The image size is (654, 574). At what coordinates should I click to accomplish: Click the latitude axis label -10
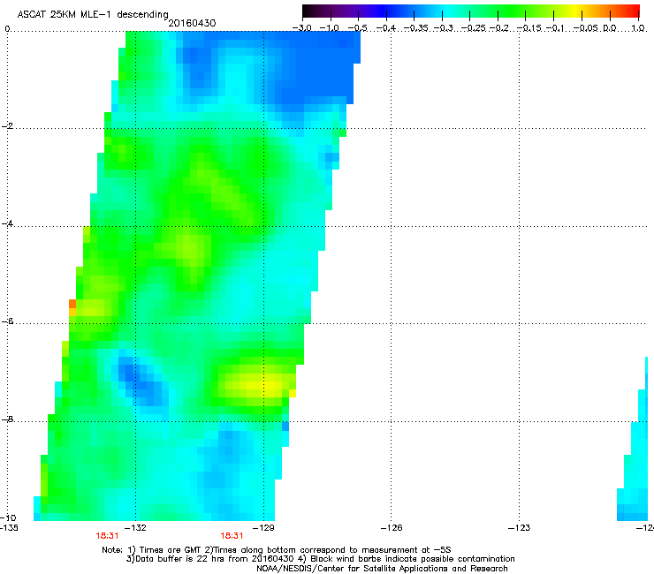8,517
